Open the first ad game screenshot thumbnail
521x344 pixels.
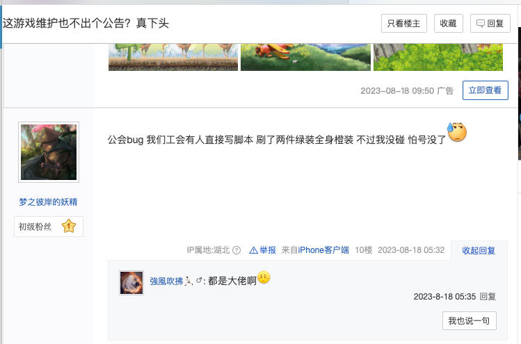point(173,57)
